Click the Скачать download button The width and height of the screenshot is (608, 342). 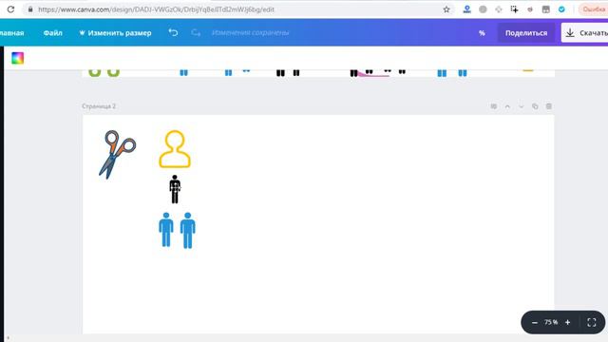click(585, 33)
